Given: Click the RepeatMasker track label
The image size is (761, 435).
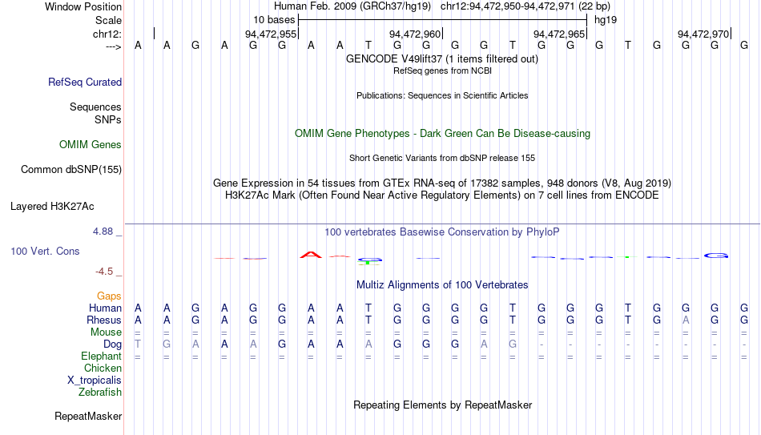Looking at the screenshot, I should point(88,416).
